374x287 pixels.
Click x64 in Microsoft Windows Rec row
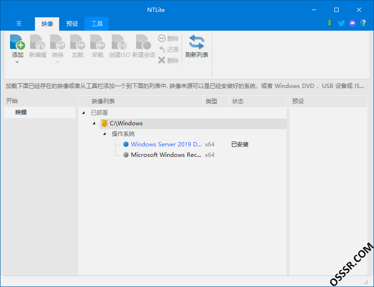[210, 155]
